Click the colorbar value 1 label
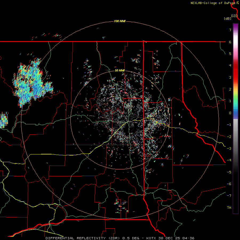 point(230,101)
